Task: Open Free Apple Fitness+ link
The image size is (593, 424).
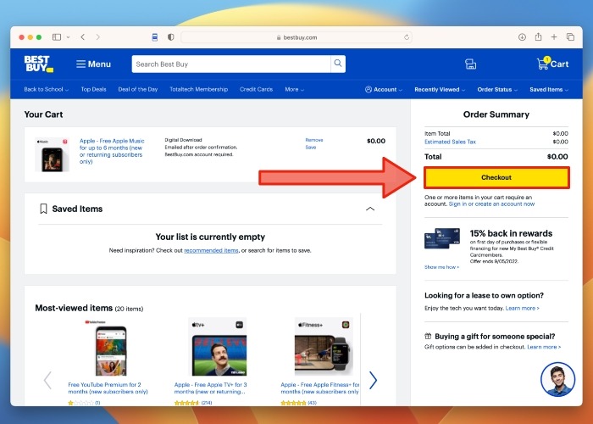Action: click(x=320, y=388)
